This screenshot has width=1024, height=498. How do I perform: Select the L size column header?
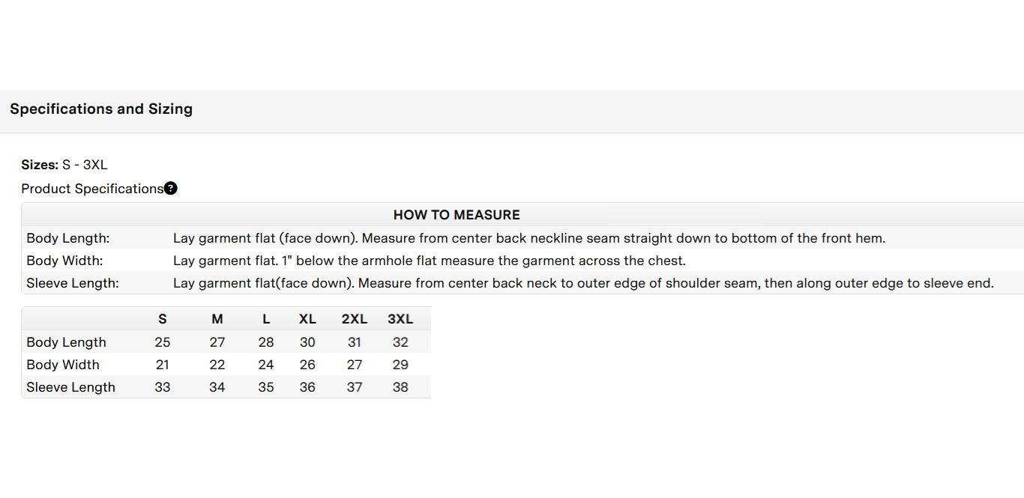266,319
